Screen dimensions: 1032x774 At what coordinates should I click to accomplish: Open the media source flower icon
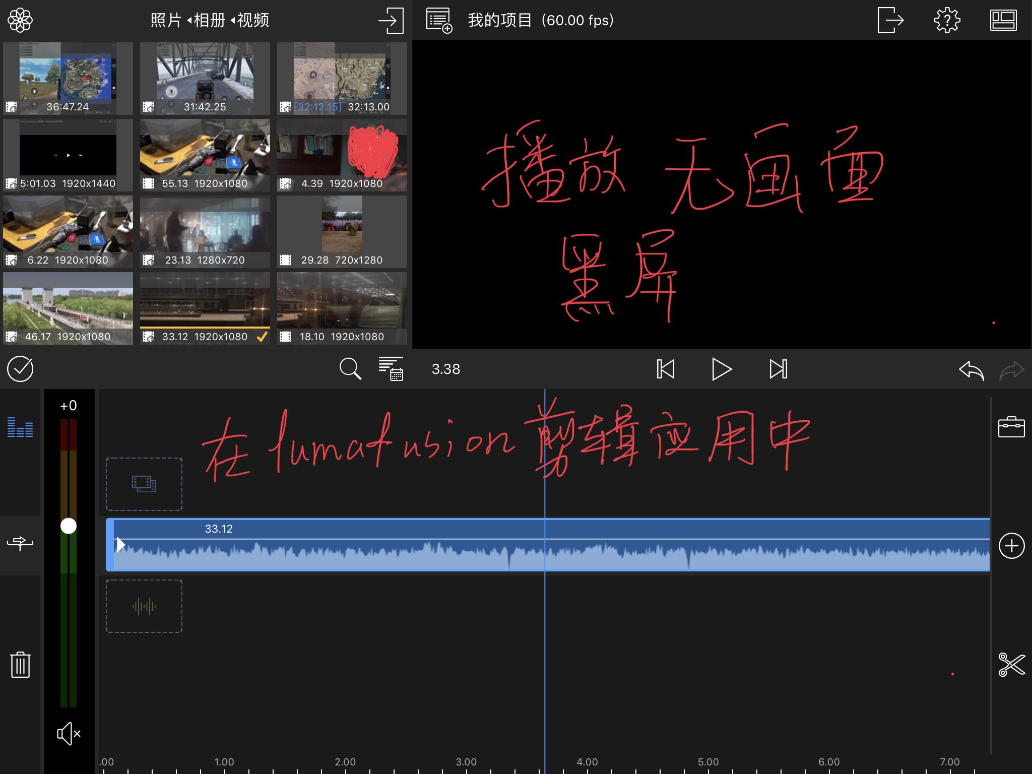point(20,20)
